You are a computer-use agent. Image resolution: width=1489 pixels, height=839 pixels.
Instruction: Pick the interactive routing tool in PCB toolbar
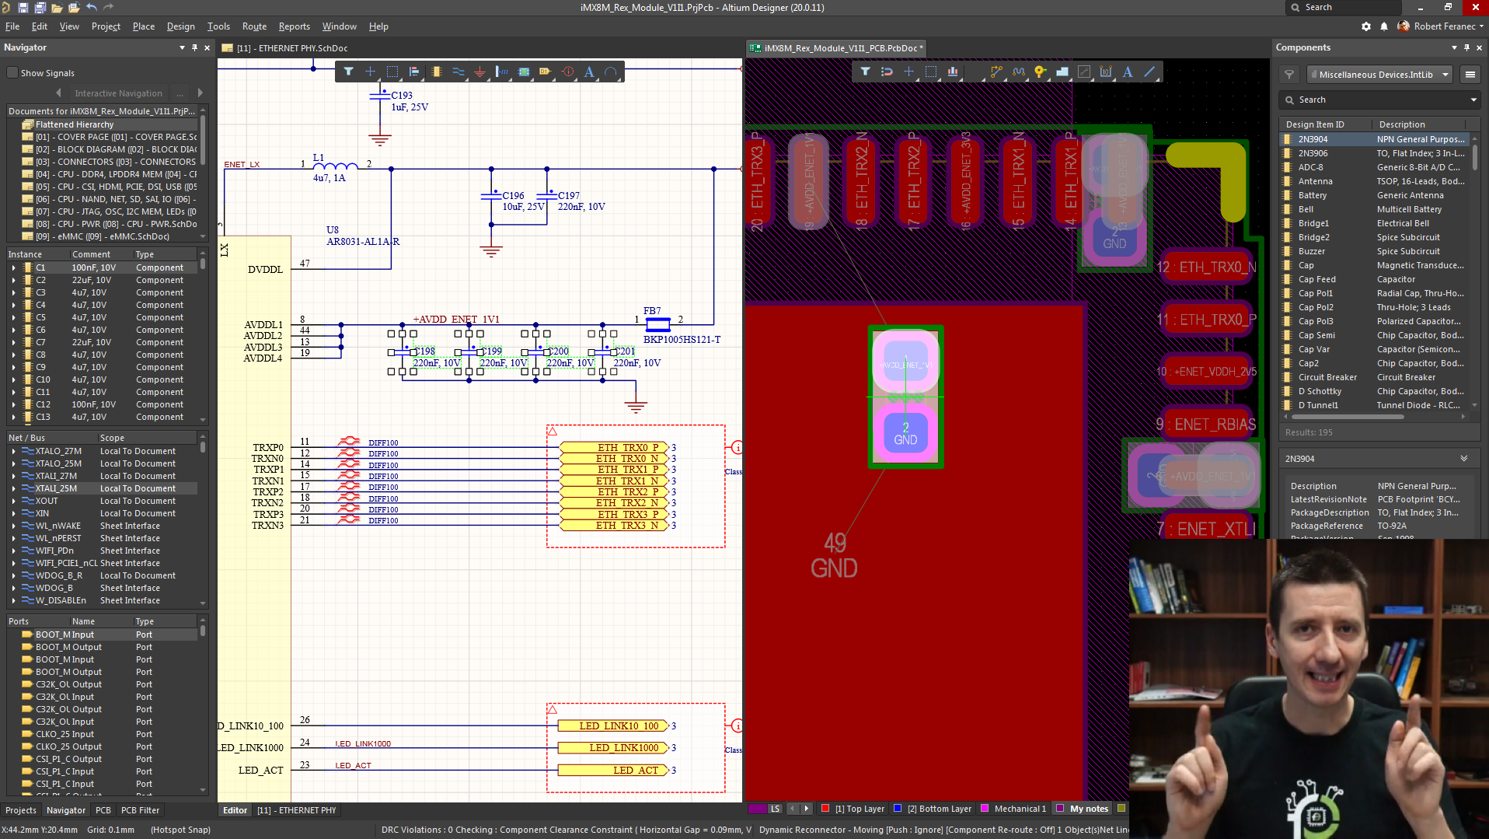(x=996, y=72)
